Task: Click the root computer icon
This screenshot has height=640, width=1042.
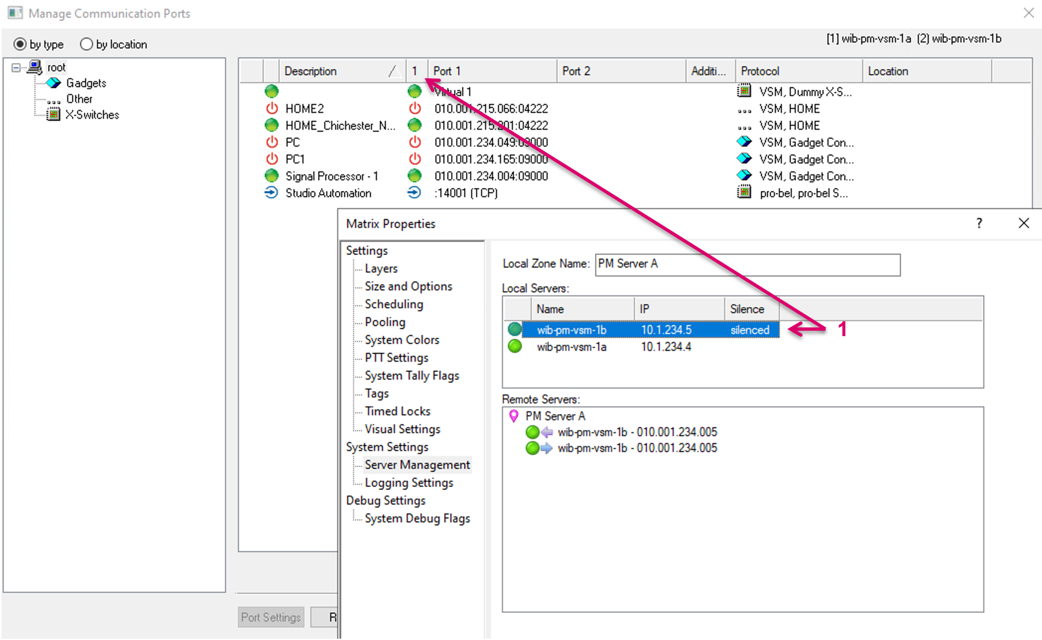Action: pos(35,67)
